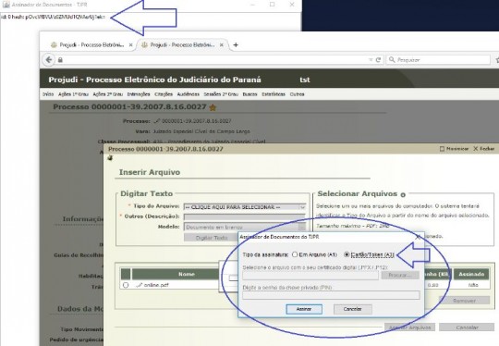Screen dimensions: 499x346
Task: Click the reload icon in address bar
Action: pos(378,59)
